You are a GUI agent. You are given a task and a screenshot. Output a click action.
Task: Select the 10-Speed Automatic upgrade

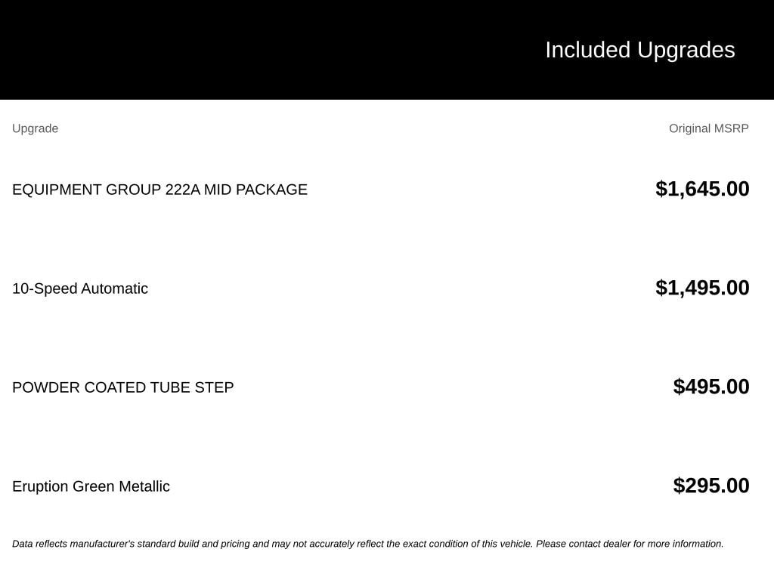[x=80, y=288]
